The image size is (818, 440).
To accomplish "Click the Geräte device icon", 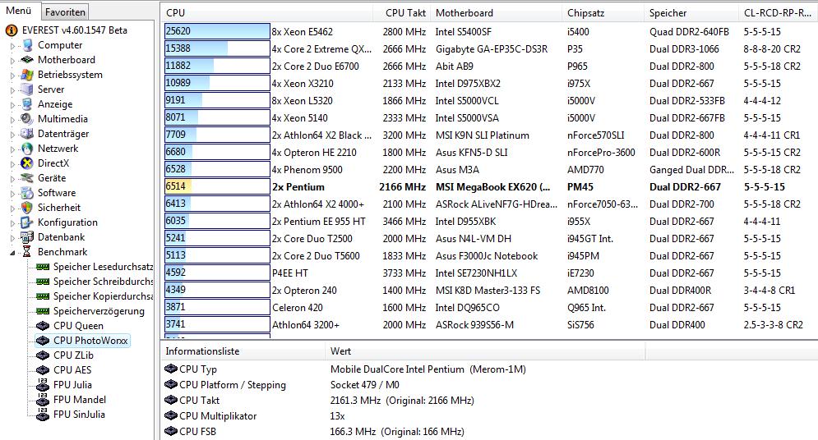I will (27, 178).
